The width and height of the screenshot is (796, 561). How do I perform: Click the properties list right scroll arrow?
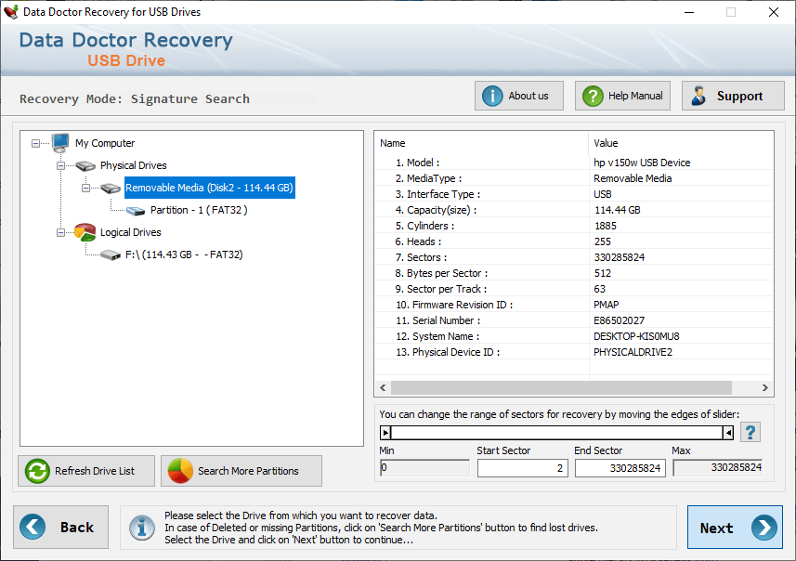(765, 388)
